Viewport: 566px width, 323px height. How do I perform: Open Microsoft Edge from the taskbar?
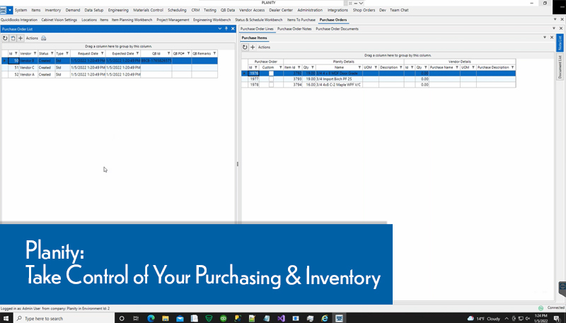pos(151,318)
